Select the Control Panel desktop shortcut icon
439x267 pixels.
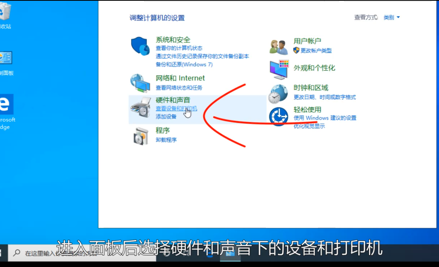coord(5,58)
